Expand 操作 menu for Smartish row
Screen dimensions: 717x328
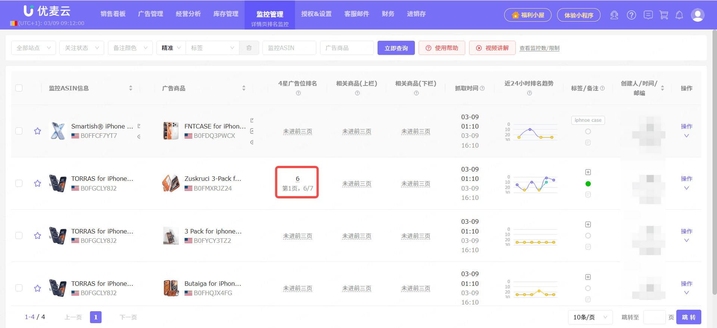686,131
